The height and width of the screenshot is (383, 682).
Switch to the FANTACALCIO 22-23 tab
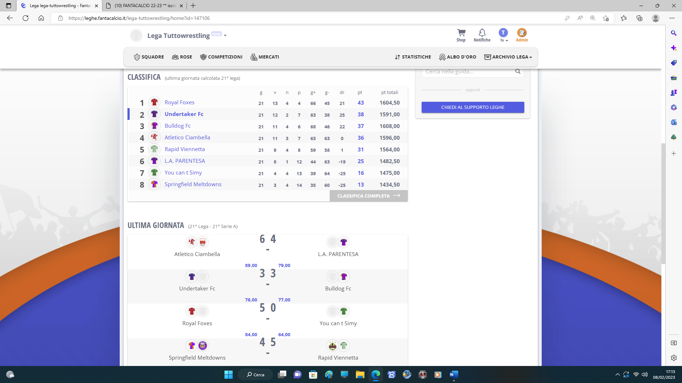(145, 6)
